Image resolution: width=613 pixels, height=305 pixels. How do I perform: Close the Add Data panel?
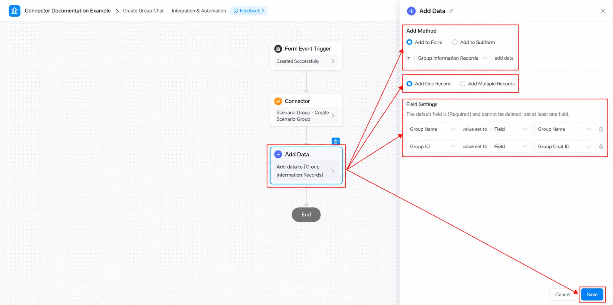(603, 11)
